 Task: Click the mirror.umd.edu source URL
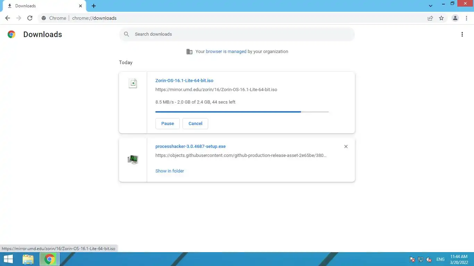tap(216, 89)
